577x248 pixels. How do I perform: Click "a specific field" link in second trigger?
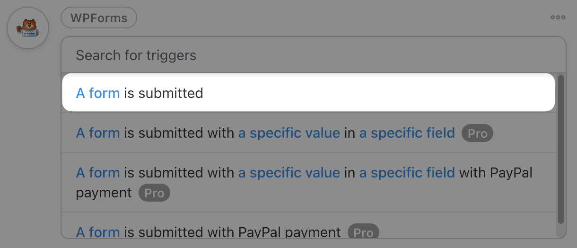407,133
